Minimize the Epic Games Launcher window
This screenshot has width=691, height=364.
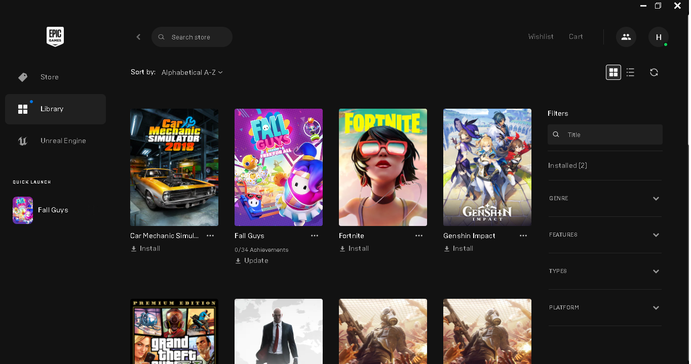[x=643, y=6]
